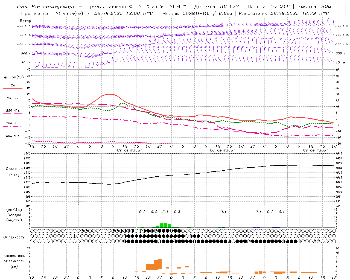Screen dimensions: 350x280
Task: Click the Давление panel label
Action: [x=14, y=169]
